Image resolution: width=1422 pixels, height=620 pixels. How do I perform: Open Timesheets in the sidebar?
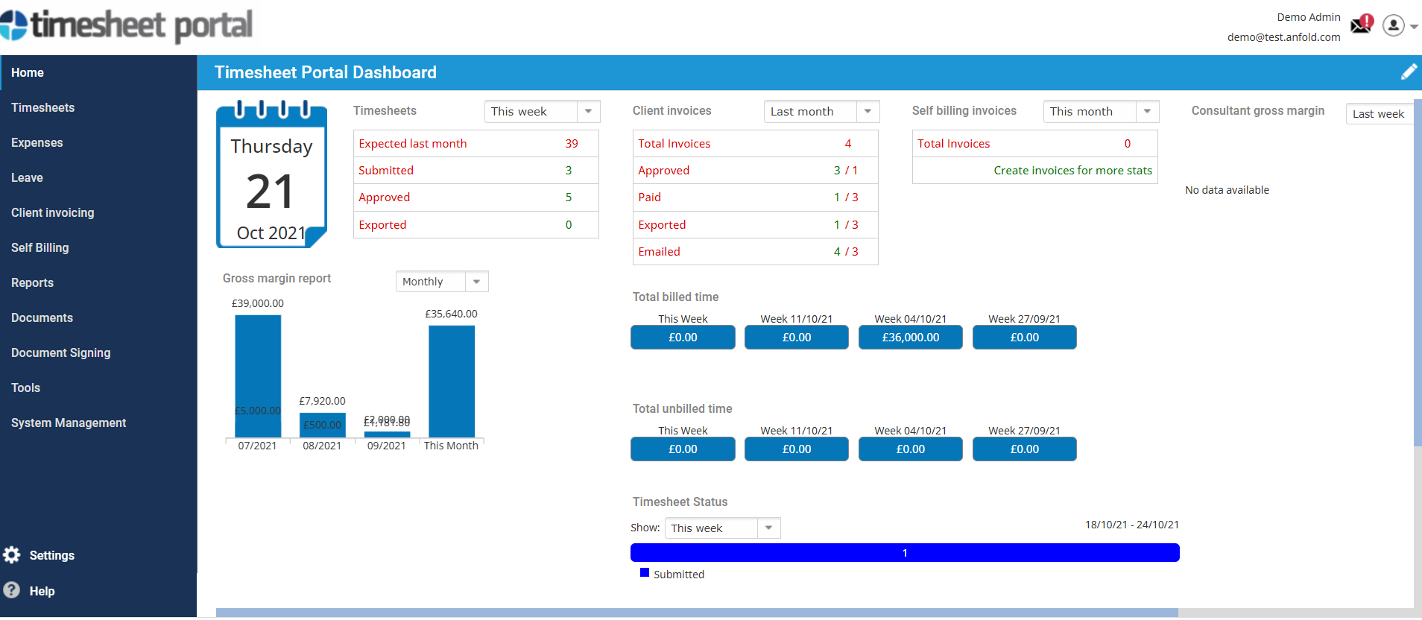pyautogui.click(x=98, y=107)
